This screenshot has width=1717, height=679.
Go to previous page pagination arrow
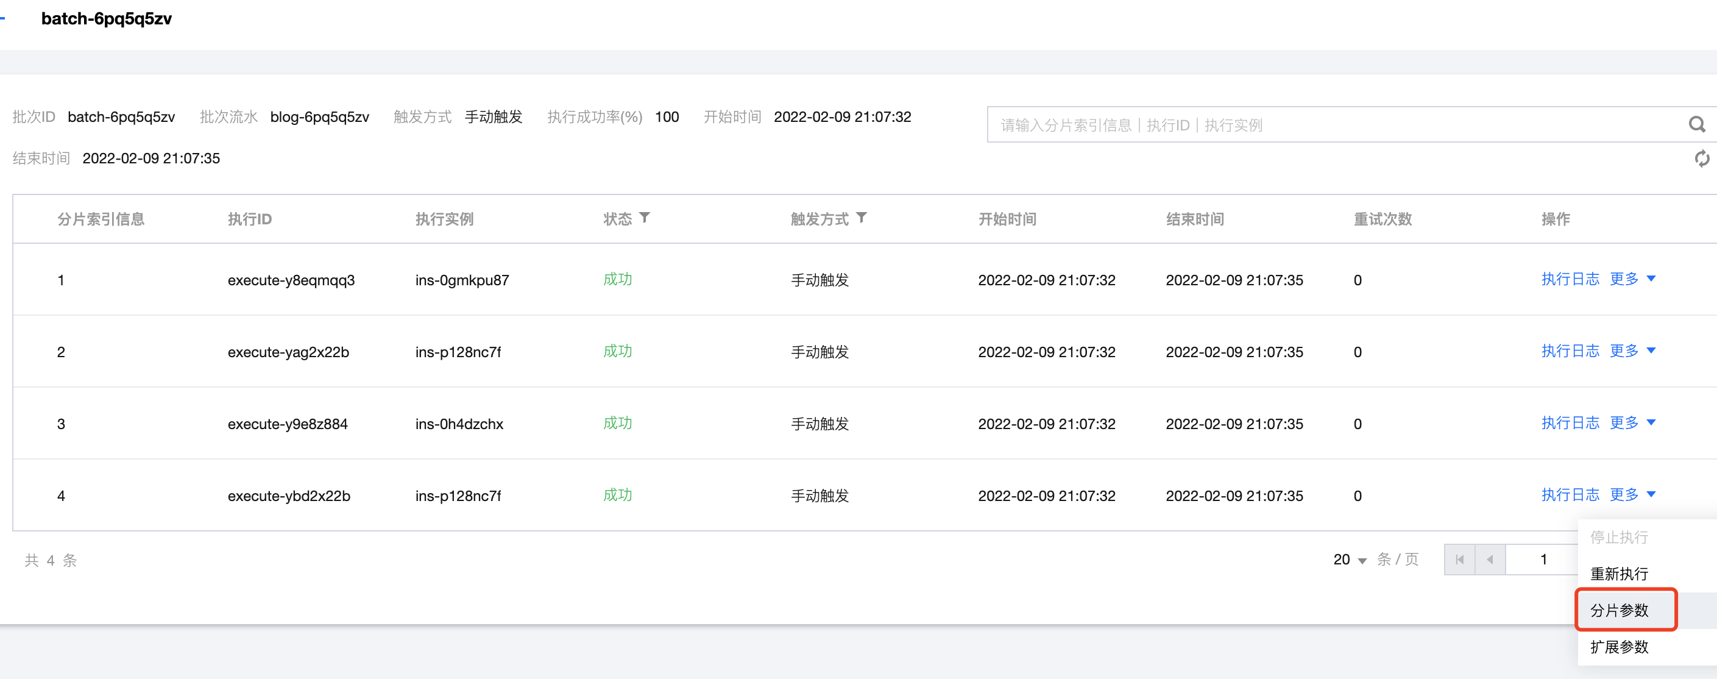pos(1490,560)
